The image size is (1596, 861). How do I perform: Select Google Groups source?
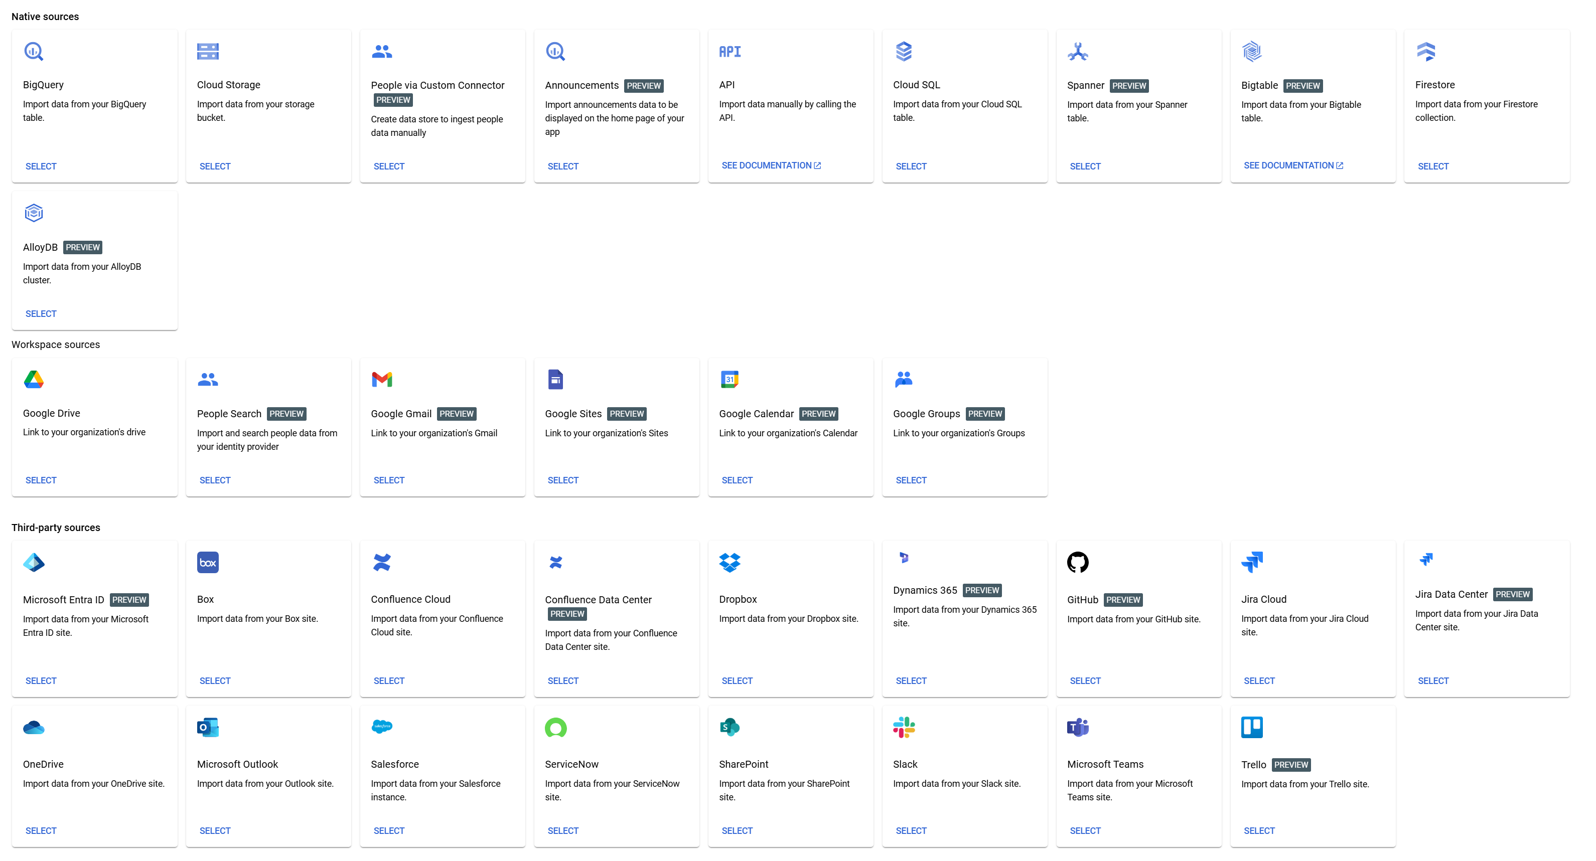click(911, 480)
